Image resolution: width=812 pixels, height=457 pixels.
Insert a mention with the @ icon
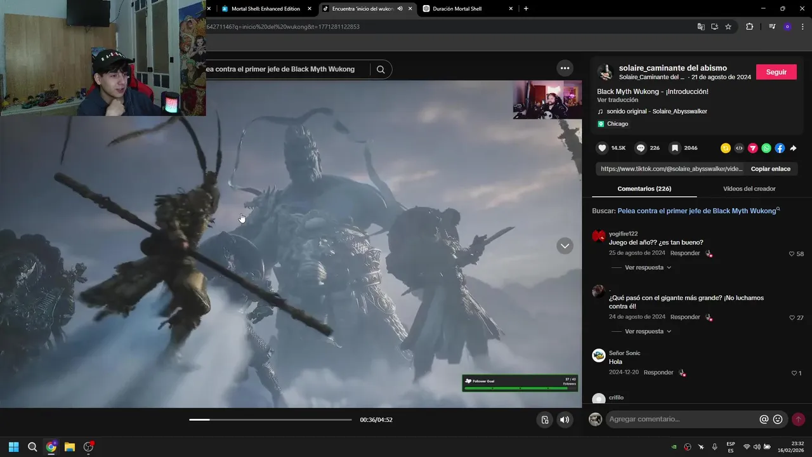pos(764,419)
